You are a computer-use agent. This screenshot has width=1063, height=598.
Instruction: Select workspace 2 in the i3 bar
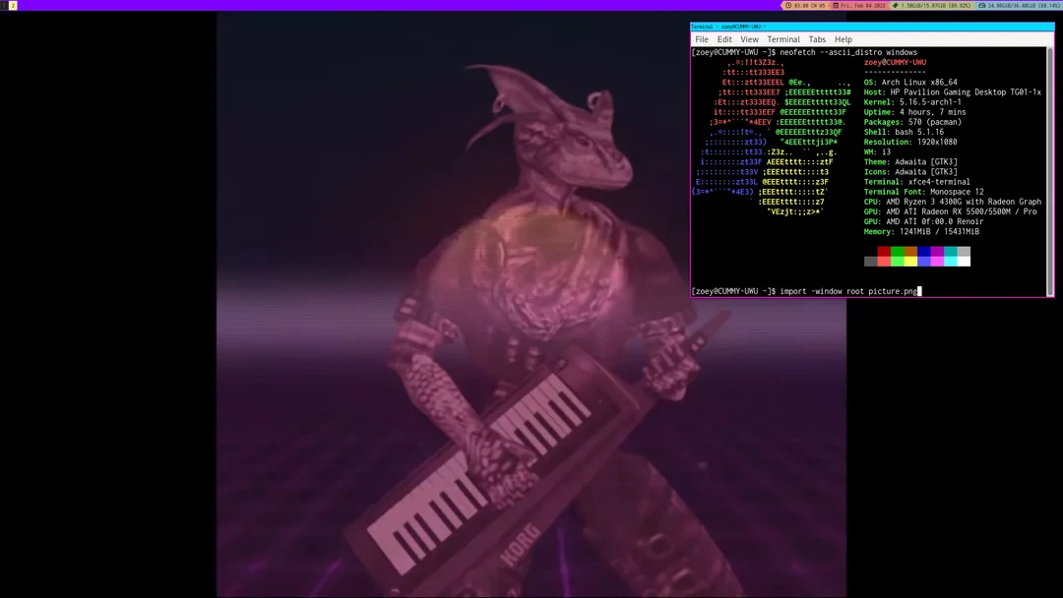(x=13, y=5)
